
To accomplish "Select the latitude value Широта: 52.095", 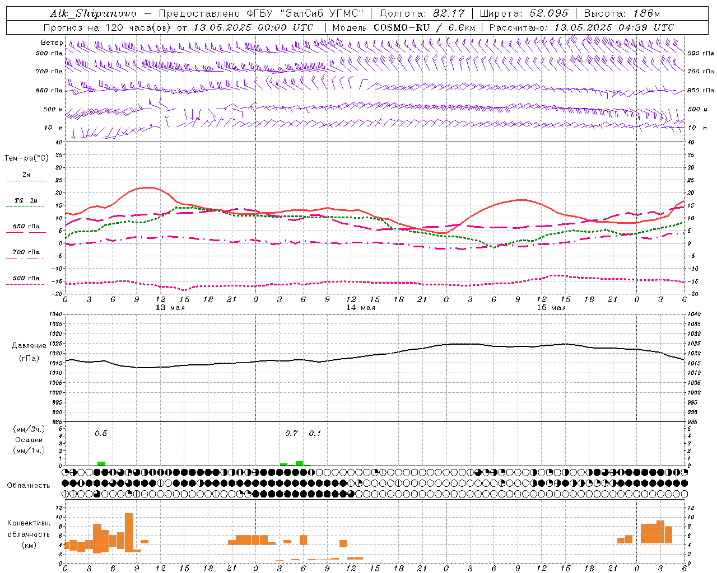I will (x=524, y=13).
